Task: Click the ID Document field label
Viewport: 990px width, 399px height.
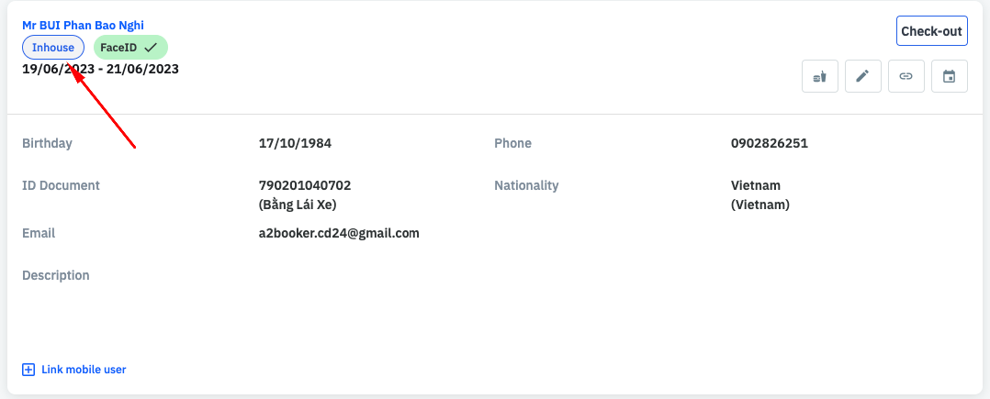Action: 61,185
